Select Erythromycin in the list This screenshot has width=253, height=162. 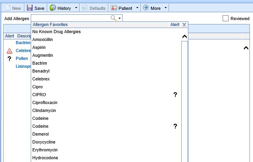(45, 150)
